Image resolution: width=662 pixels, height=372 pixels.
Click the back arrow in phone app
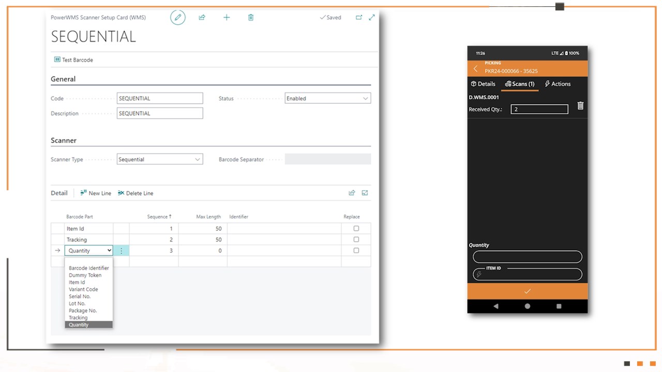[x=476, y=69]
